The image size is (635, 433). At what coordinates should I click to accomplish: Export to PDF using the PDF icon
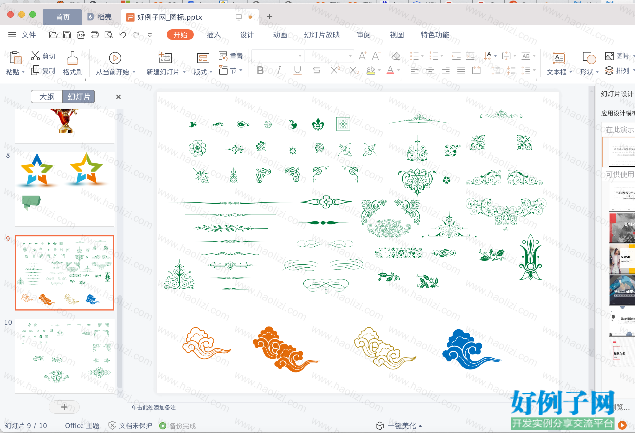point(81,35)
